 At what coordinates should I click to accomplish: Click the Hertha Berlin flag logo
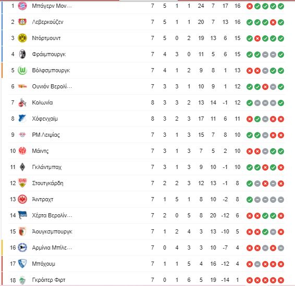(x=22, y=215)
